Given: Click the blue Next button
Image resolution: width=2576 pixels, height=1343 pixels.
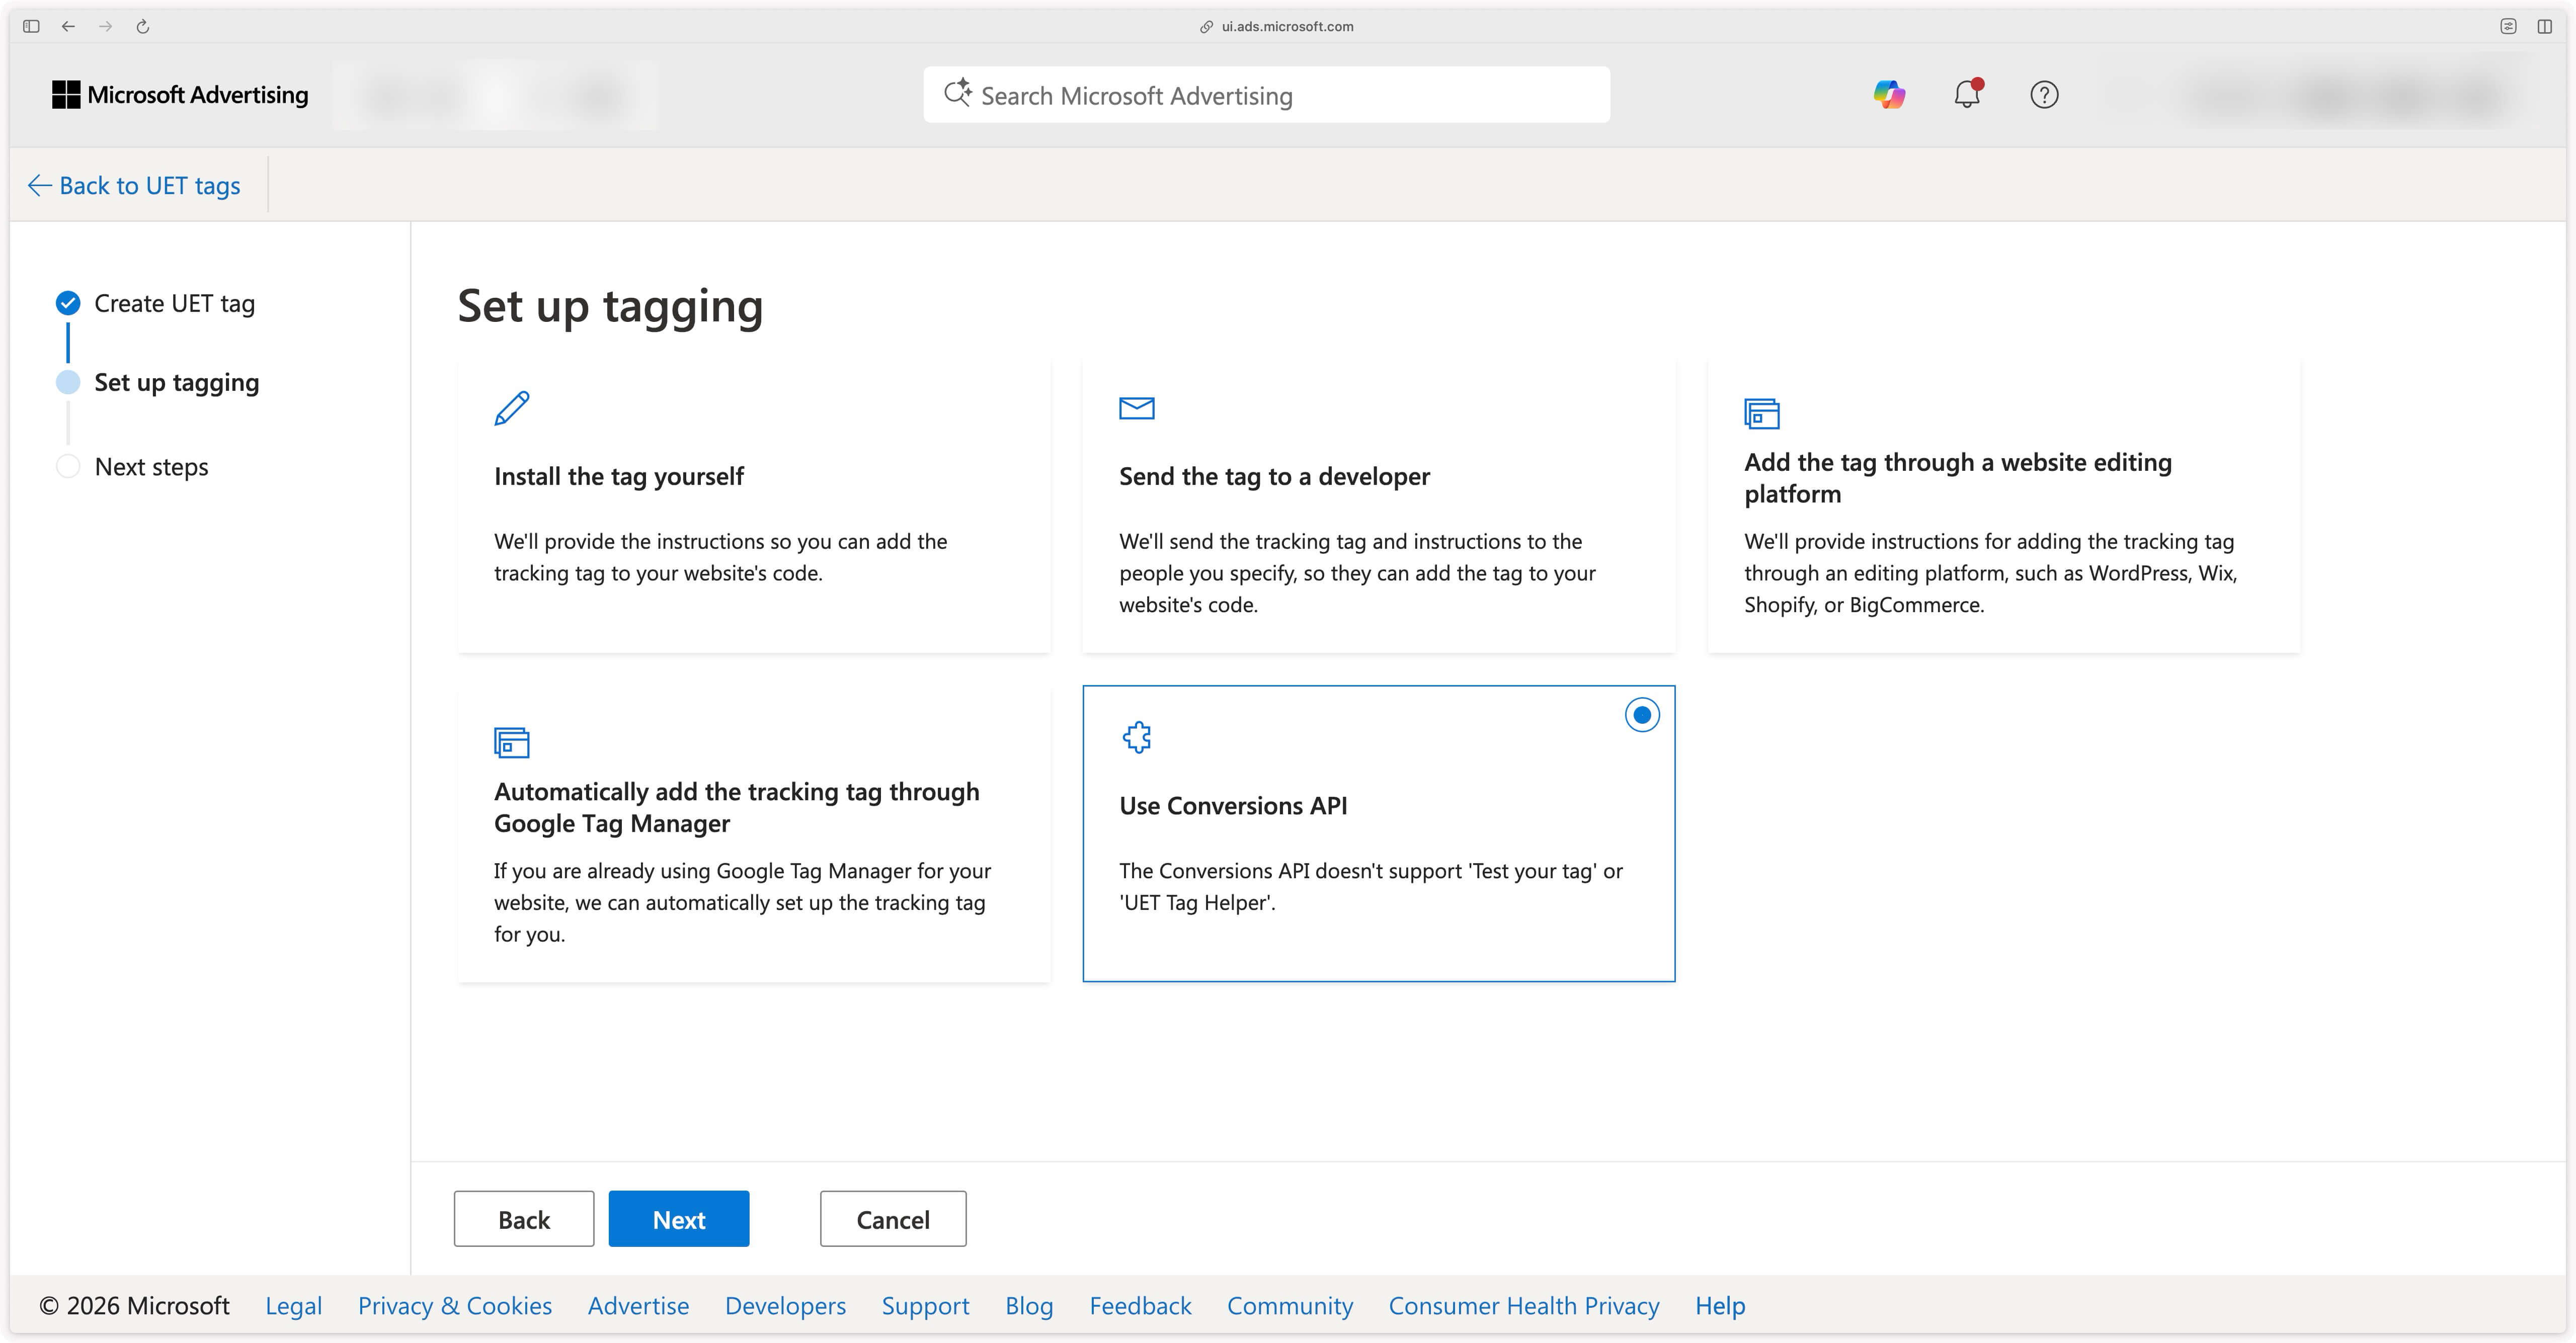Looking at the screenshot, I should (678, 1219).
